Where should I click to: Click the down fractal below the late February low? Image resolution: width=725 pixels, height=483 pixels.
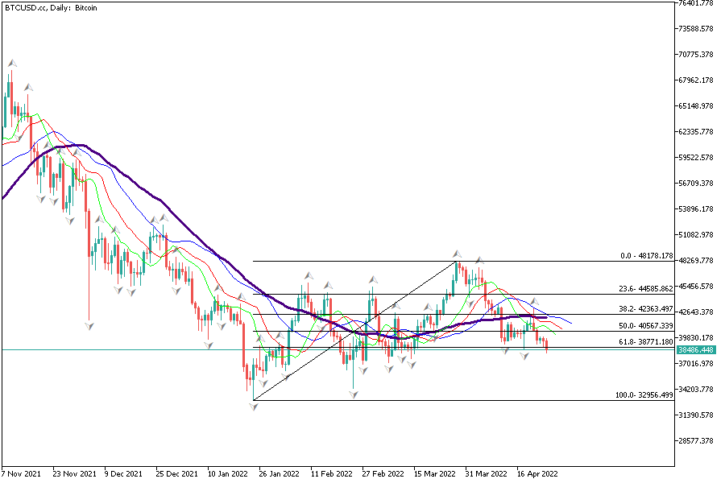[x=353, y=394]
